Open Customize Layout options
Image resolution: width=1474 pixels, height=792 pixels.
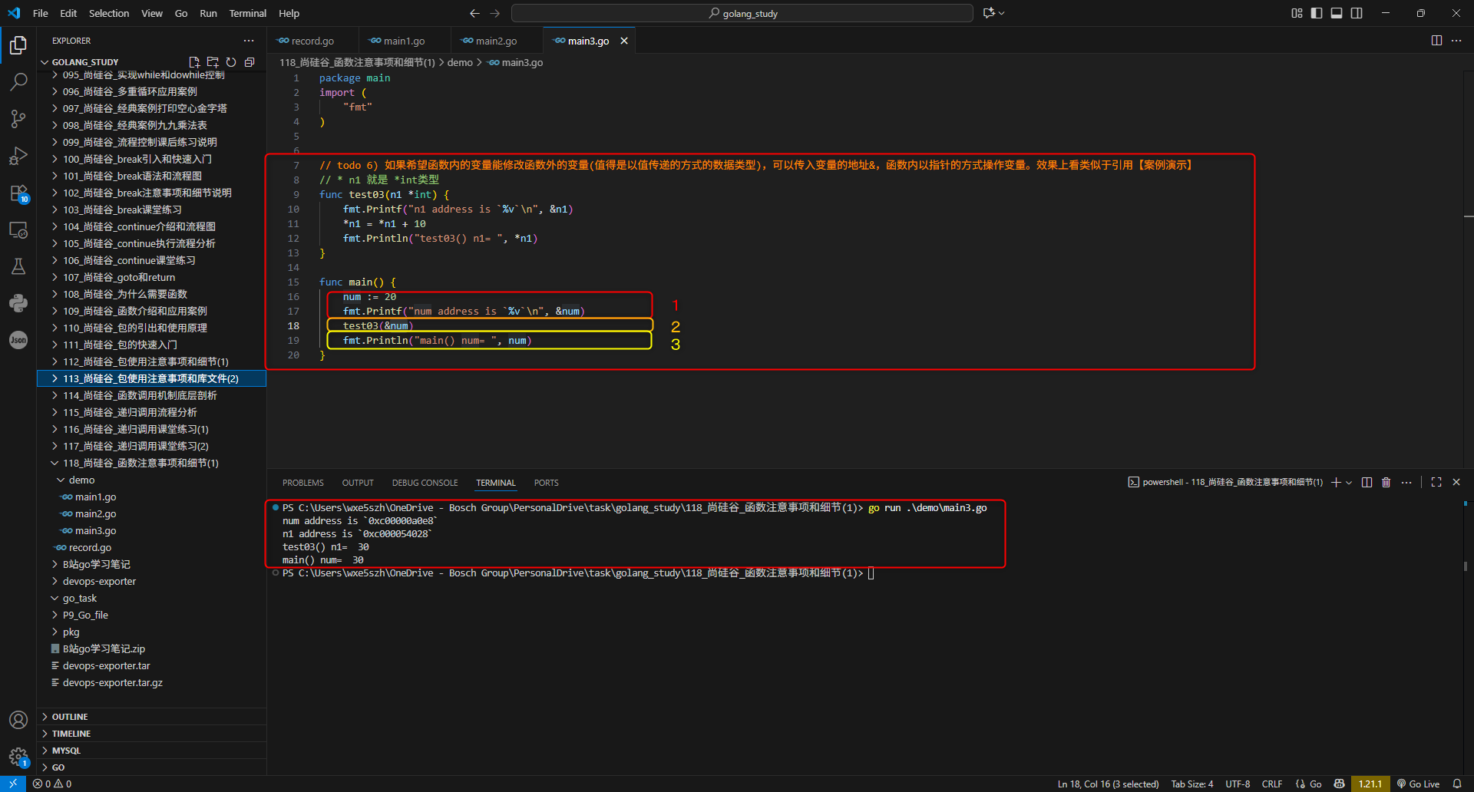click(x=1297, y=13)
